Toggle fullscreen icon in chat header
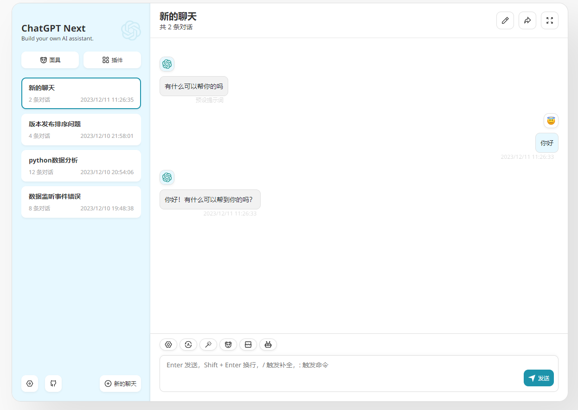This screenshot has width=578, height=410. (x=550, y=20)
